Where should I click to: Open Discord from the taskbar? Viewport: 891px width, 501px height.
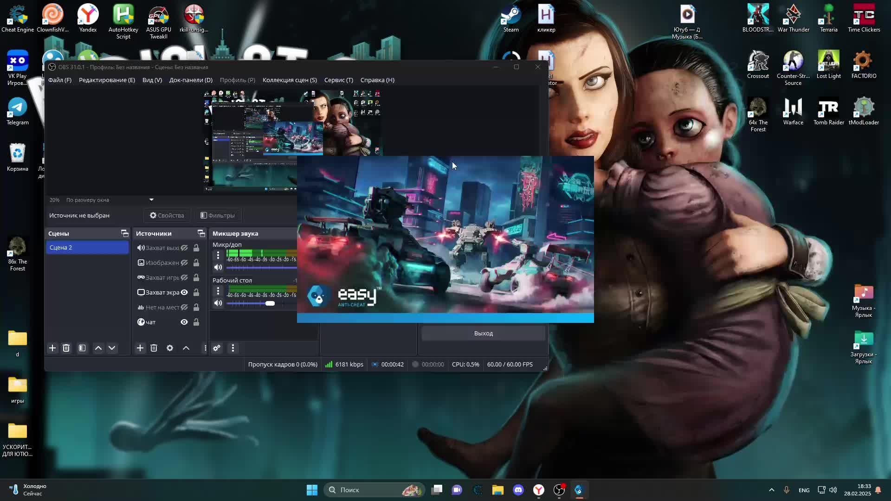(x=518, y=490)
